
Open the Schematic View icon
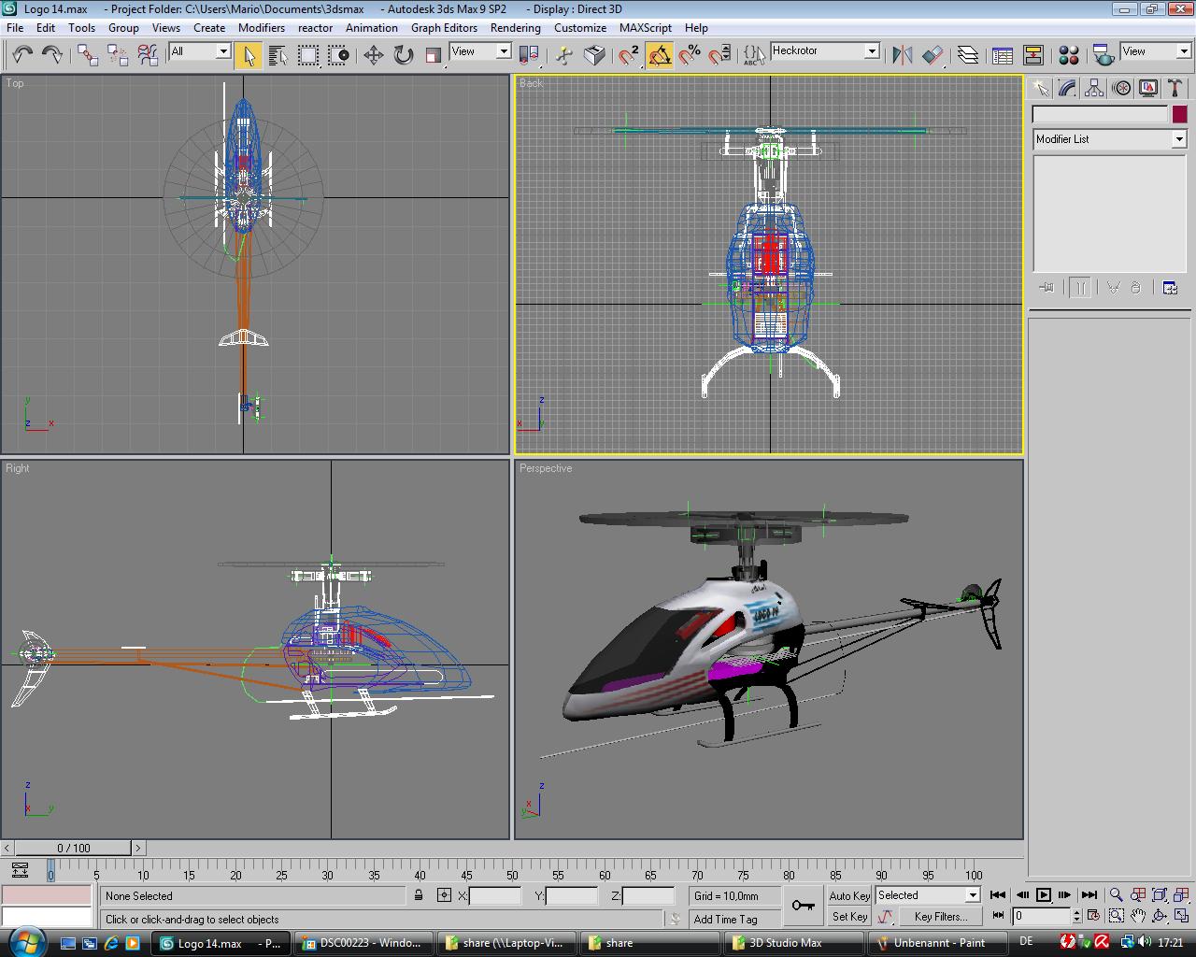tap(1033, 55)
